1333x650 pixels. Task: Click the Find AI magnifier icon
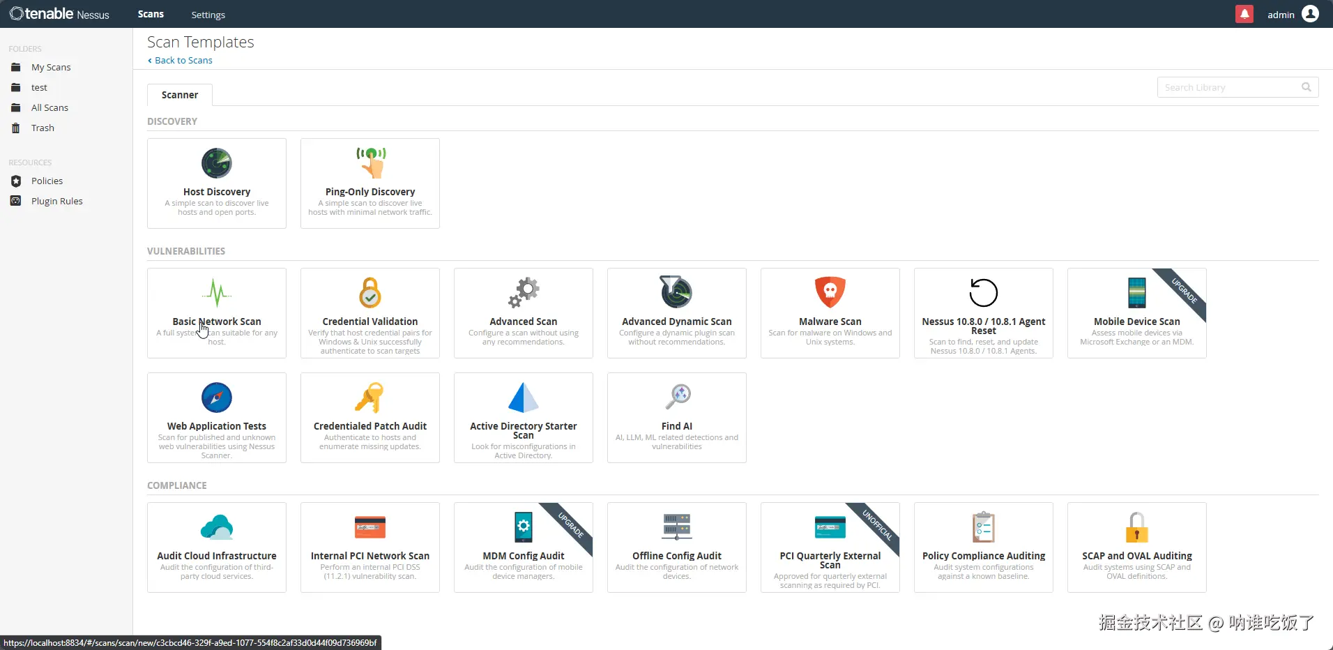point(678,396)
